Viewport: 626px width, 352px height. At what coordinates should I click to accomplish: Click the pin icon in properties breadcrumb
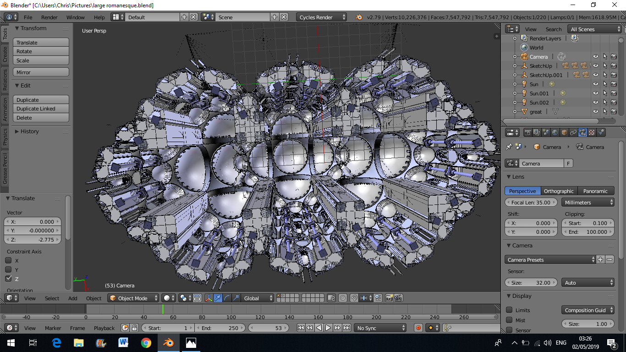(x=509, y=147)
